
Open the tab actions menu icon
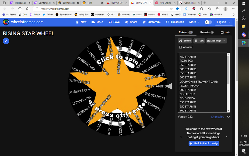[x=4, y=3]
